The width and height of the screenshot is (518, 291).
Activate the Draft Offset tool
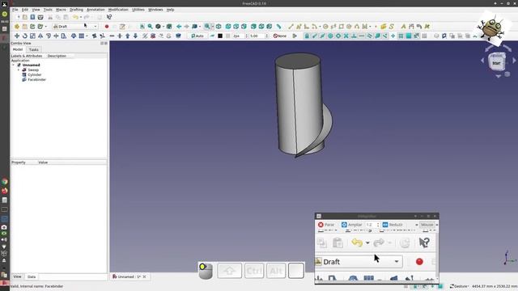tap(49, 36)
